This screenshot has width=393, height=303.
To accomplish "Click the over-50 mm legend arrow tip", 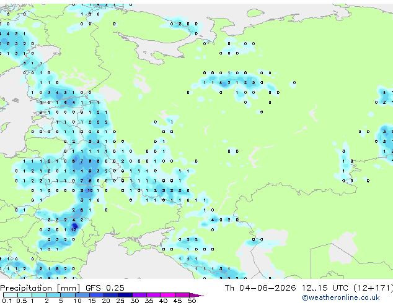I will point(196,296).
